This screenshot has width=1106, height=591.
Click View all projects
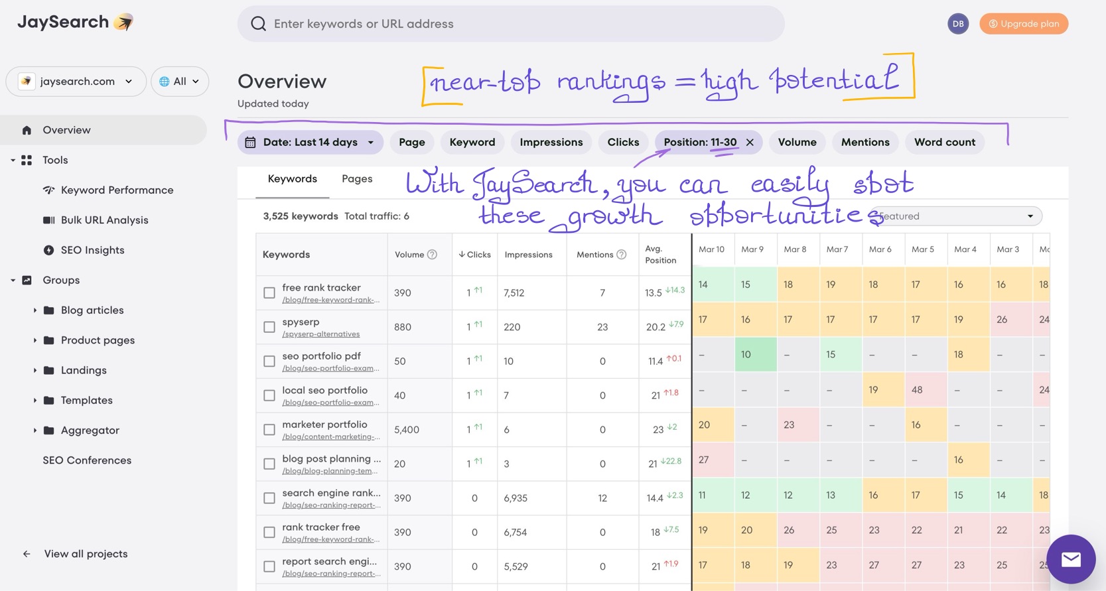pos(86,554)
